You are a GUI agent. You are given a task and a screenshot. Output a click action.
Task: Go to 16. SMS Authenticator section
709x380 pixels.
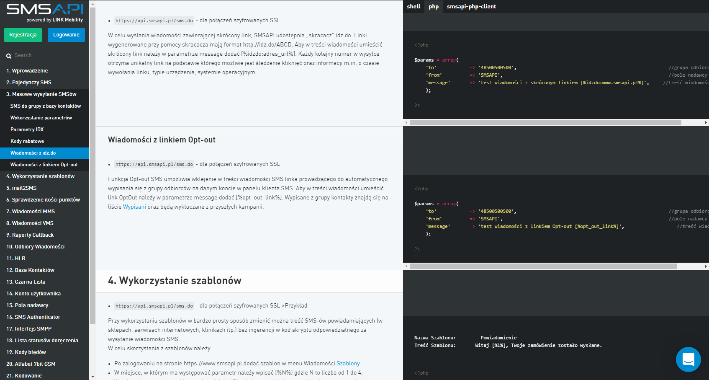coord(44,317)
